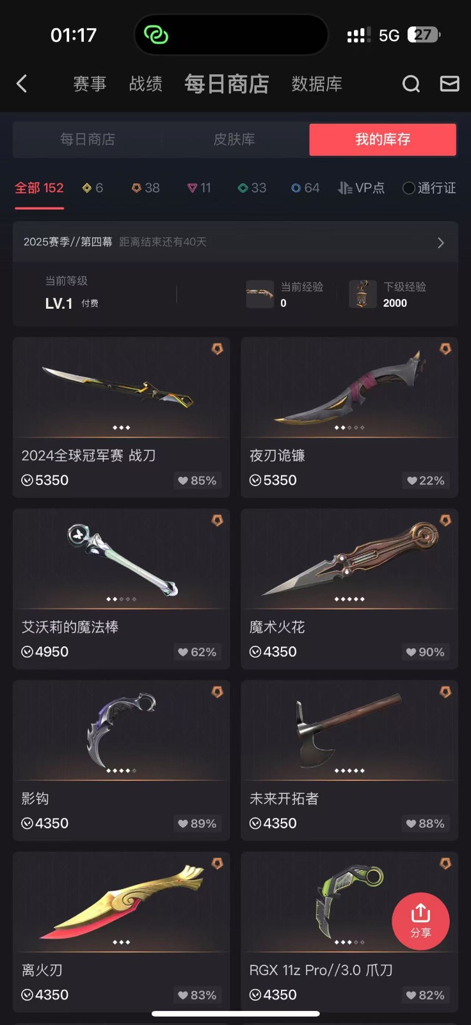The height and width of the screenshot is (1025, 471).
Task: Open the 数据库 top menu
Action: point(317,84)
